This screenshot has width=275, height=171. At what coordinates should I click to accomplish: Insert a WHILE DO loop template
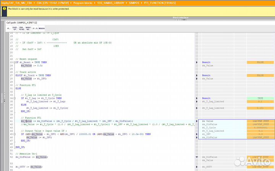[x=28, y=28]
